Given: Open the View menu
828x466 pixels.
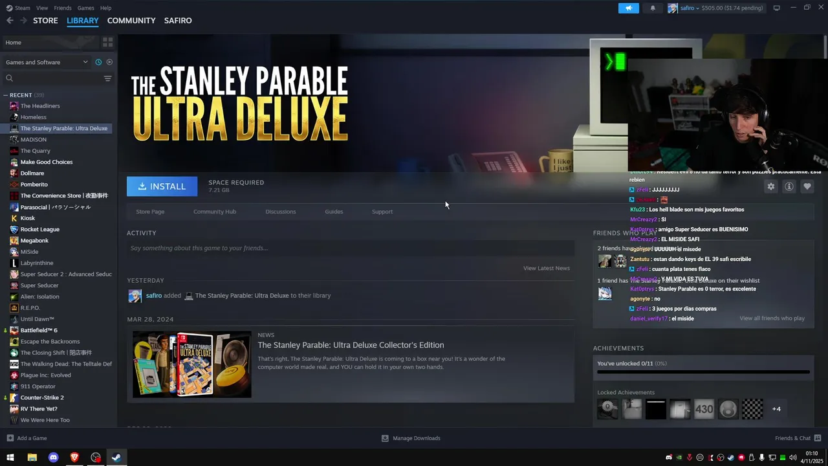Looking at the screenshot, I should (42, 8).
